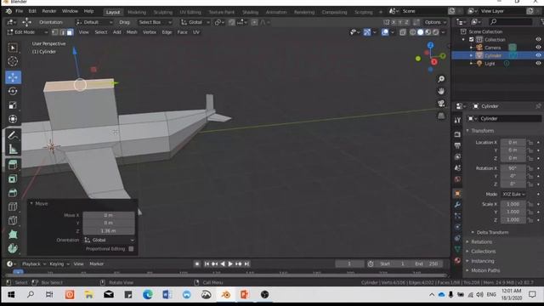Select the Measure tool
The height and width of the screenshot is (306, 544).
[13, 150]
